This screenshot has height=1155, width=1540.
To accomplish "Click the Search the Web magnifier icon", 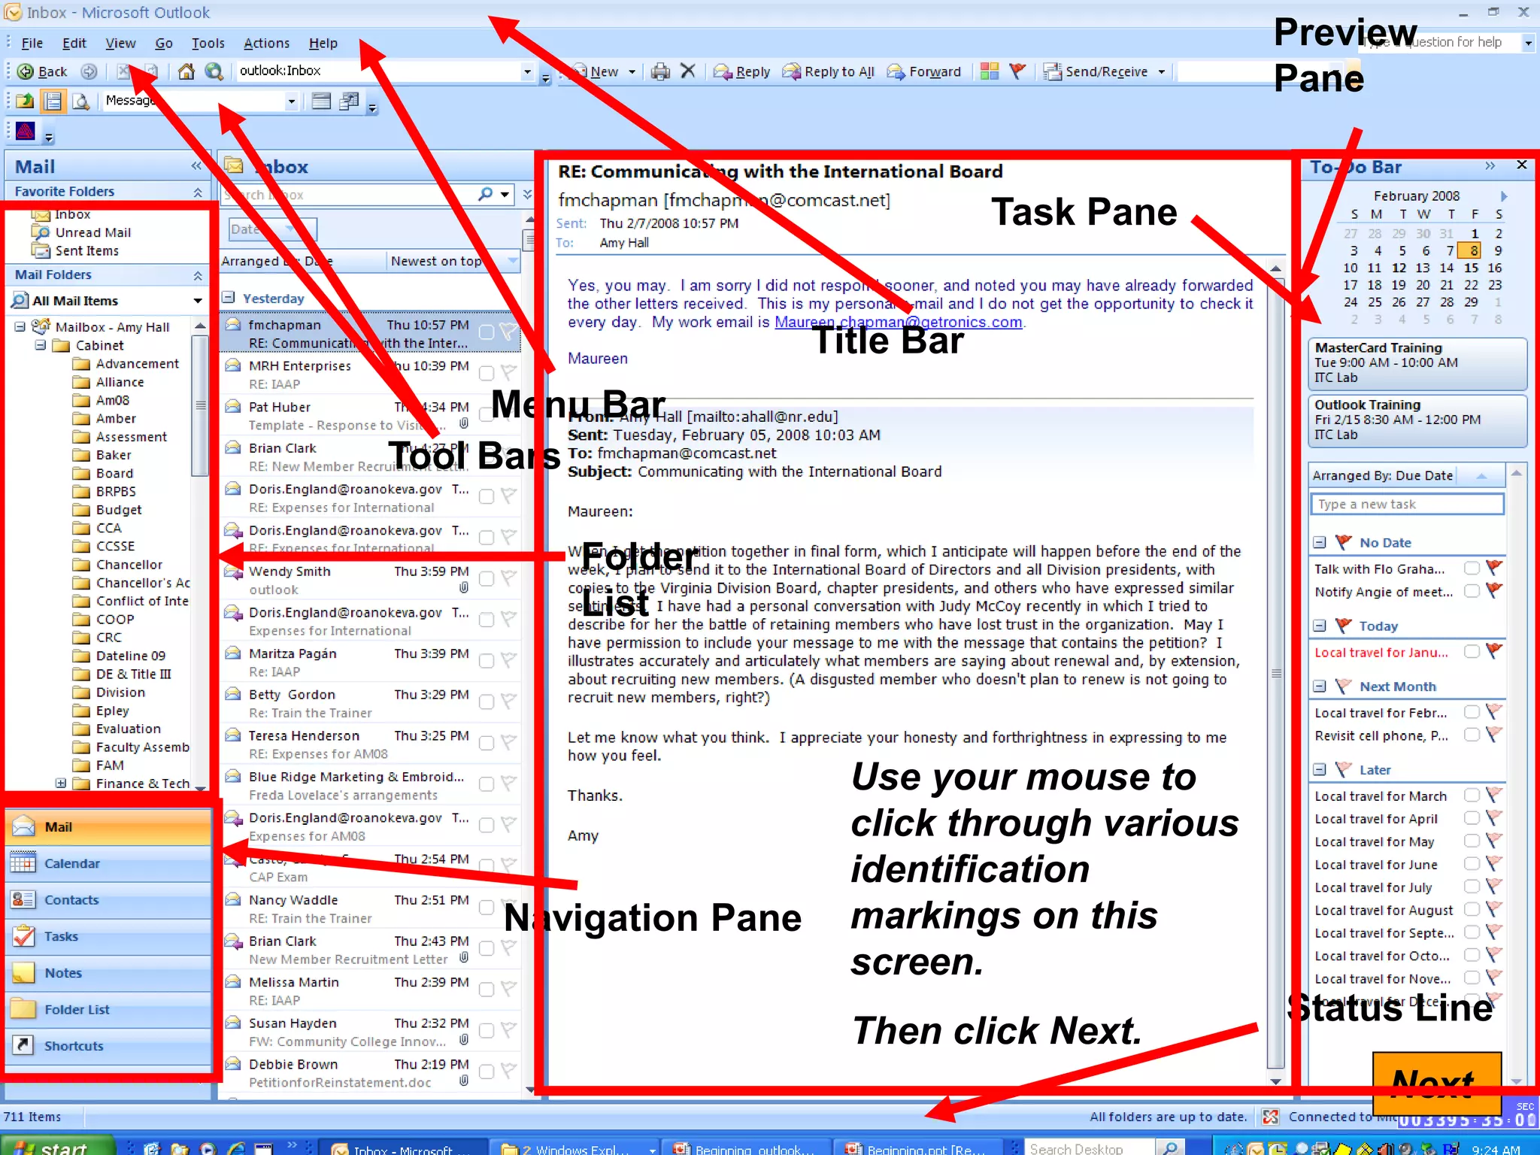I will point(214,71).
